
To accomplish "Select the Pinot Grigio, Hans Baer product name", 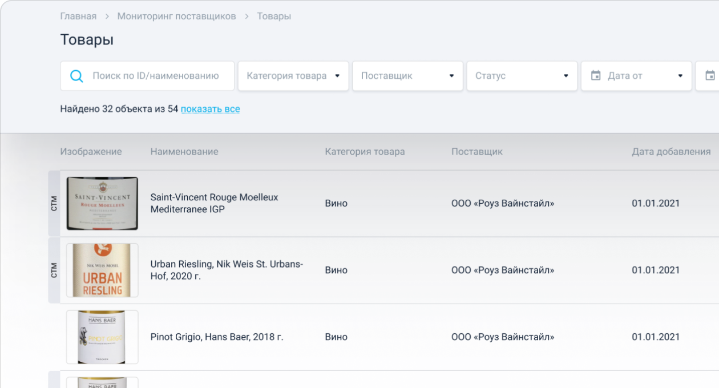I will (217, 337).
